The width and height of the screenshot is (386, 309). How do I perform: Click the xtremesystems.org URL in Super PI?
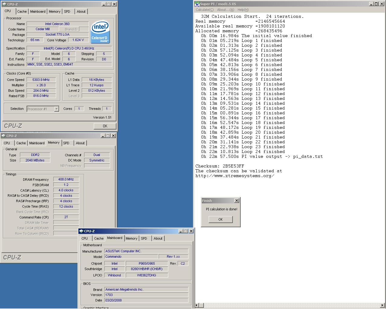tap(235, 176)
